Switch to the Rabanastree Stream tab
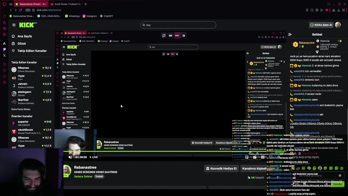The width and height of the screenshot is (348, 196). 30,4
